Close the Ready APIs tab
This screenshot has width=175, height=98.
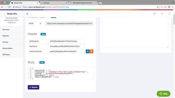[x=37, y=3]
